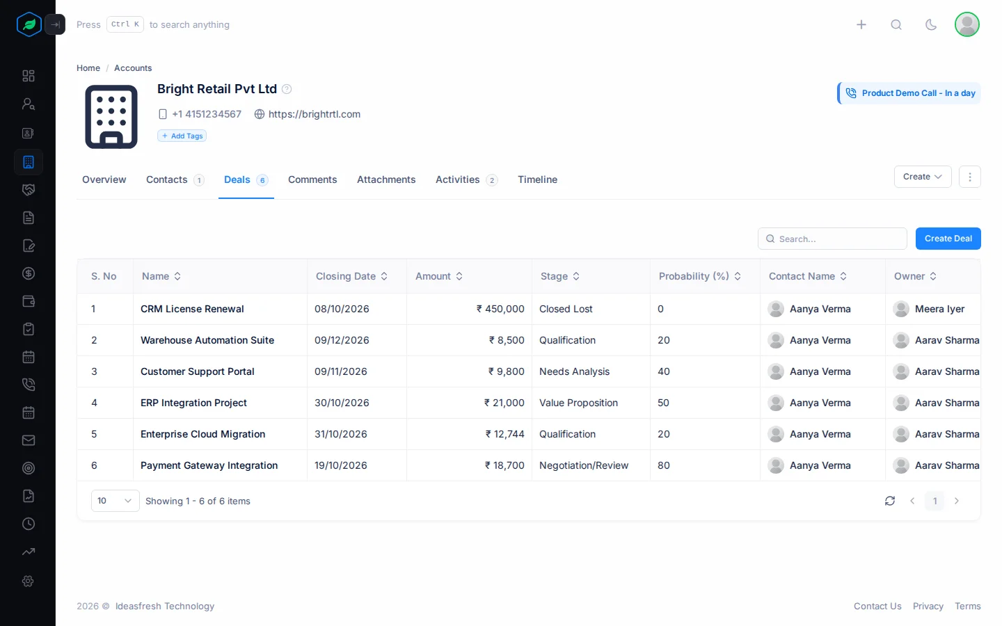Click the three-dot more options button
Viewport: 1002px width, 626px height.
tap(970, 177)
